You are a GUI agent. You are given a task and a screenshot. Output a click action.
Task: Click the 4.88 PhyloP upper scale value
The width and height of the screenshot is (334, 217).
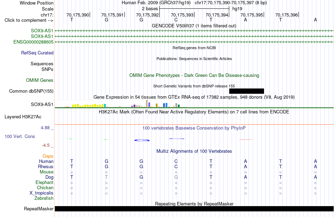click(45, 128)
